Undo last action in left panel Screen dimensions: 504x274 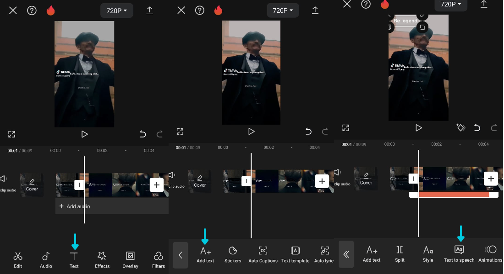pos(142,134)
